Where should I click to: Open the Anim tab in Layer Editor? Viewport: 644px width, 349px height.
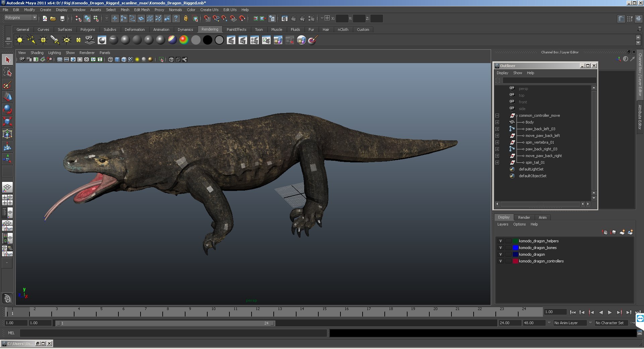point(542,217)
